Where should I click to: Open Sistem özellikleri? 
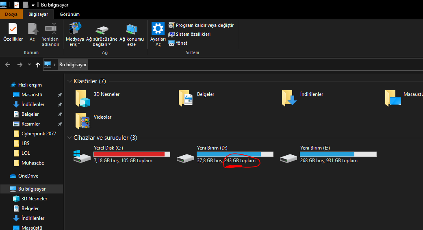coord(189,34)
